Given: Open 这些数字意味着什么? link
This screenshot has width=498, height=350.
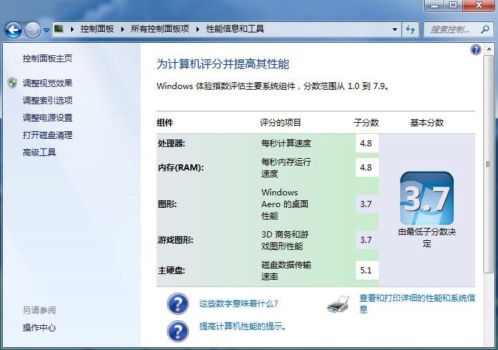Looking at the screenshot, I should [x=239, y=304].
